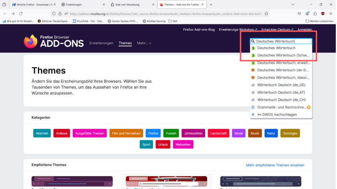Open the Firefox account icon
Image resolution: width=337 pixels, height=189 pixels.
307,14
